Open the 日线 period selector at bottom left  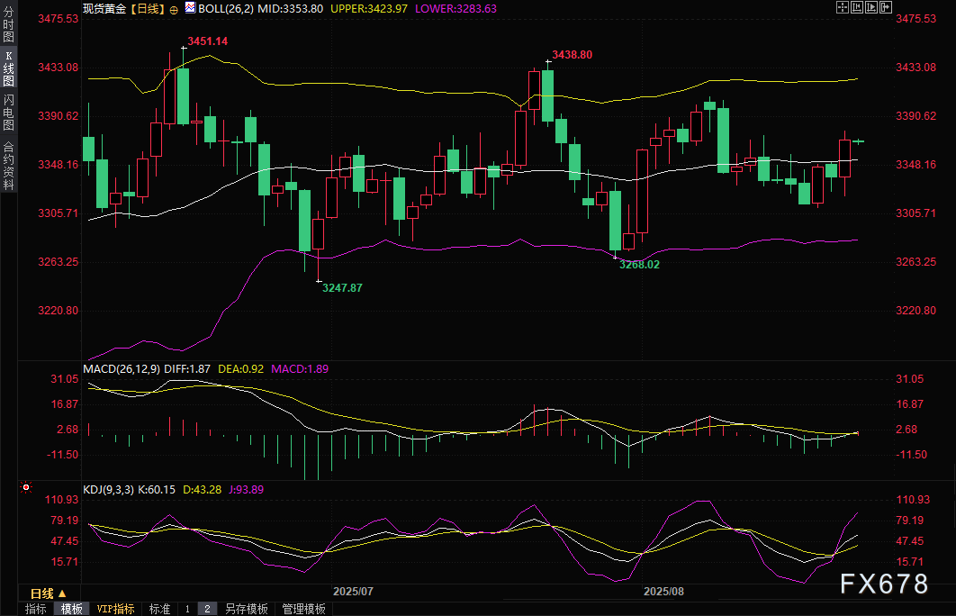tap(47, 593)
